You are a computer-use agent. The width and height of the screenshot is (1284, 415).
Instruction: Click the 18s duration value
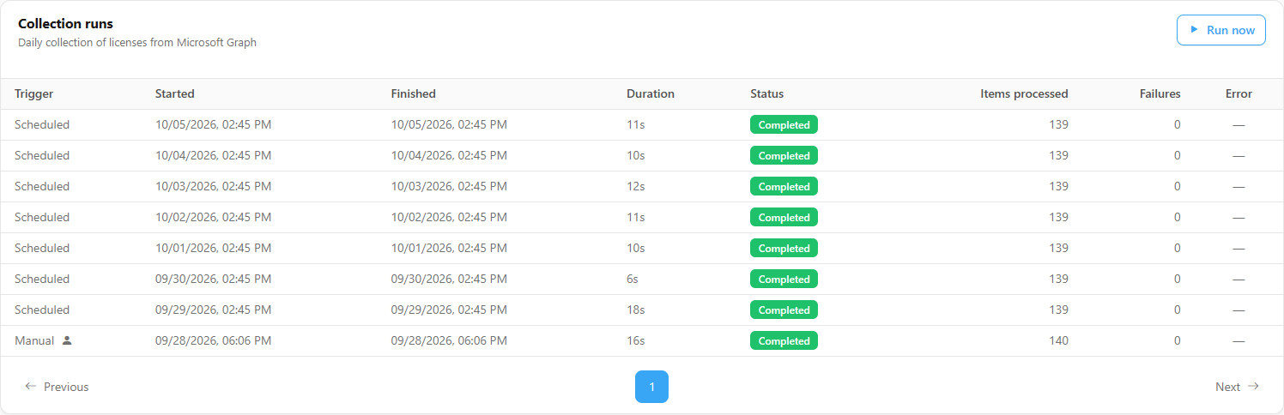coord(636,310)
